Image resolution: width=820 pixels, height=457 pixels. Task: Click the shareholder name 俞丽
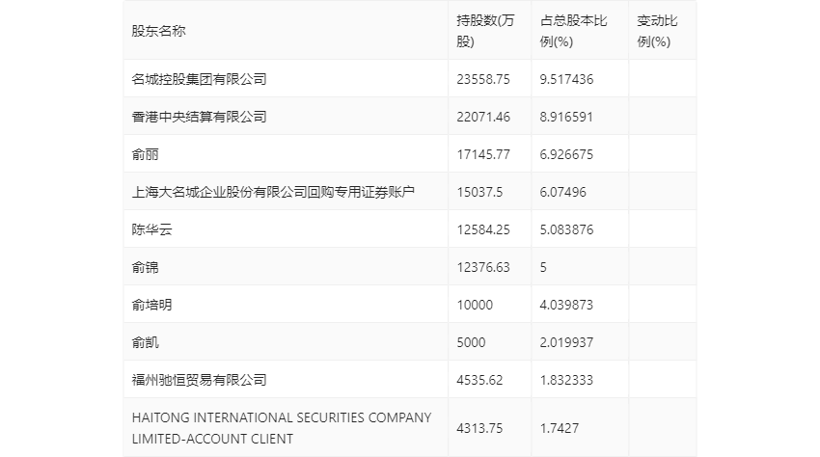[145, 154]
